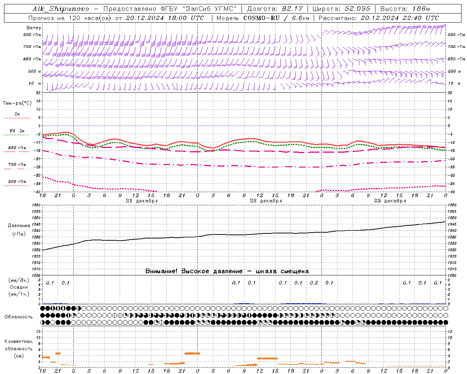Click the 'Td 2м' legend label
467x374 pixels.
(17, 131)
